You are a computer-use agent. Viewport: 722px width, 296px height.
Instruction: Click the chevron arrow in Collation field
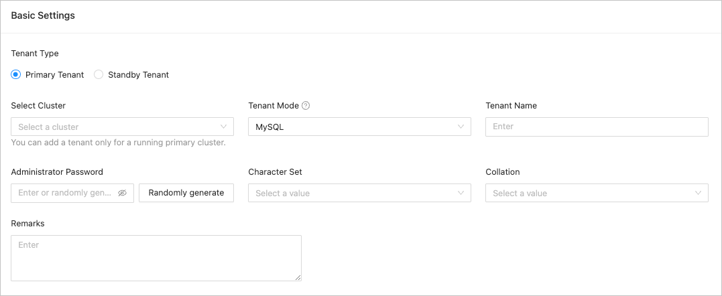[x=699, y=193]
